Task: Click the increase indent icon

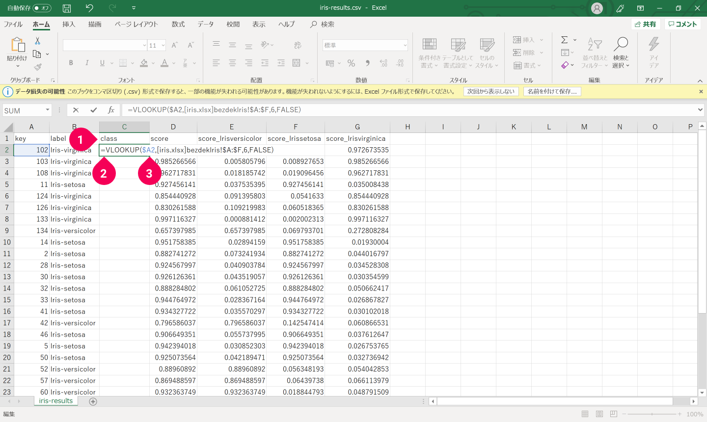Action: click(281, 63)
